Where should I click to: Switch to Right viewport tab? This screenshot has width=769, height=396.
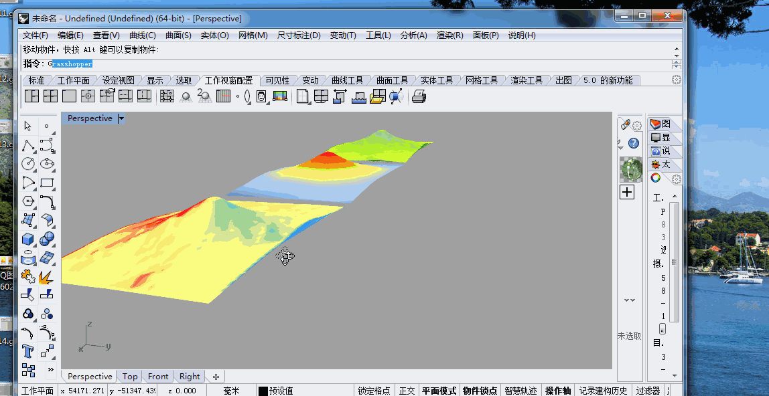click(x=190, y=377)
